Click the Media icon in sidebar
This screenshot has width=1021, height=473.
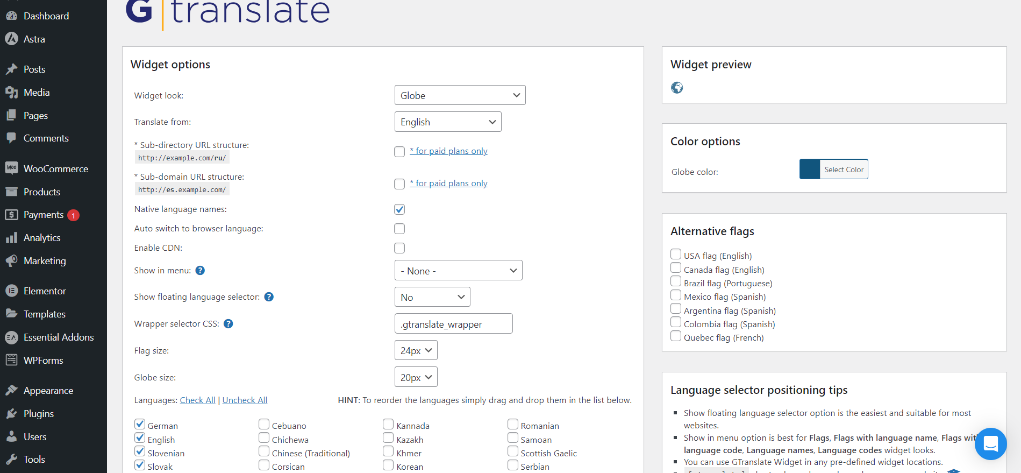(x=11, y=92)
